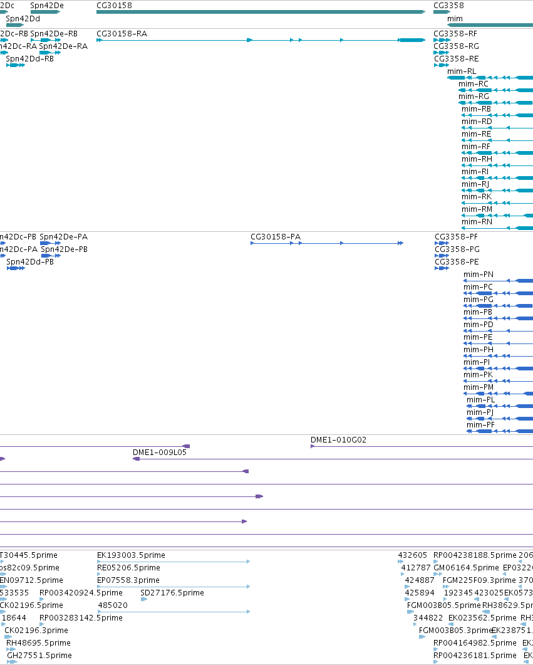Open transcript CG3358-RF
533x665 pixels.
pos(455,33)
